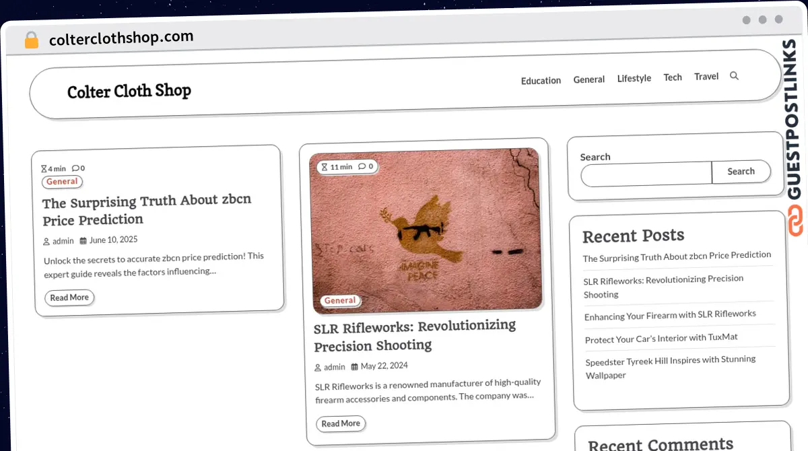The width and height of the screenshot is (808, 451).
Task: Click Read More under zbcn article
Action: point(69,298)
